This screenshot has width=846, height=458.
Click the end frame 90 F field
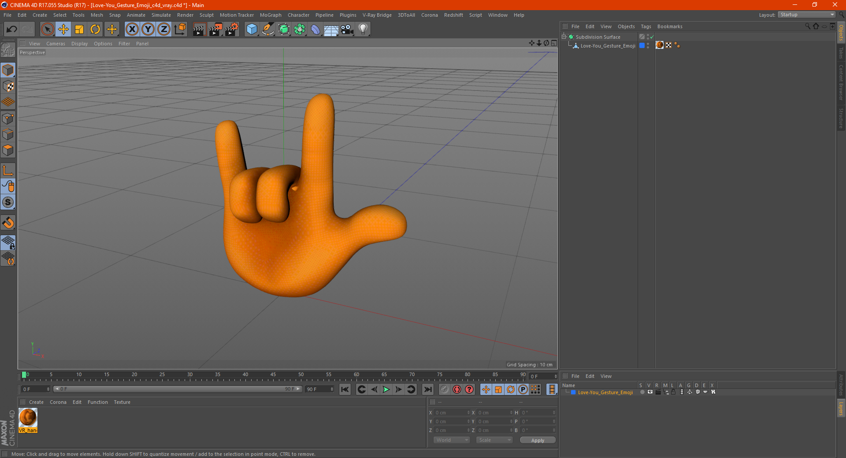click(319, 389)
